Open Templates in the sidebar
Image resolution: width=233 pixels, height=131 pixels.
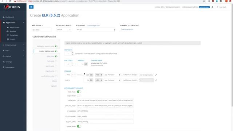click(14, 35)
